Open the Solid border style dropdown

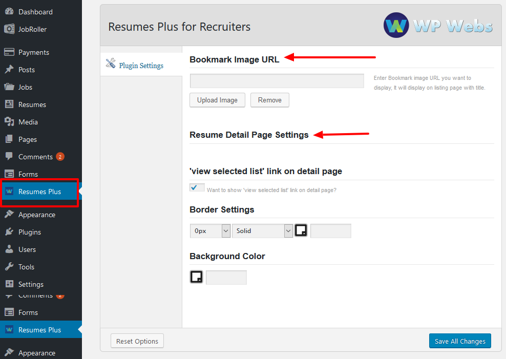(x=262, y=231)
